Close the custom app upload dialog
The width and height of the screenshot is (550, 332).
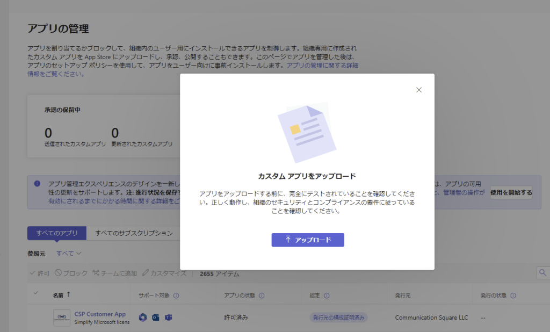[x=419, y=90]
